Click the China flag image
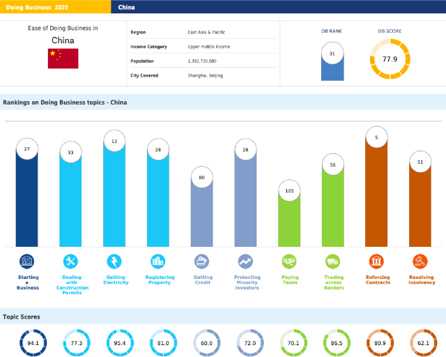The width and height of the screenshot is (446, 357). pyautogui.click(x=63, y=59)
